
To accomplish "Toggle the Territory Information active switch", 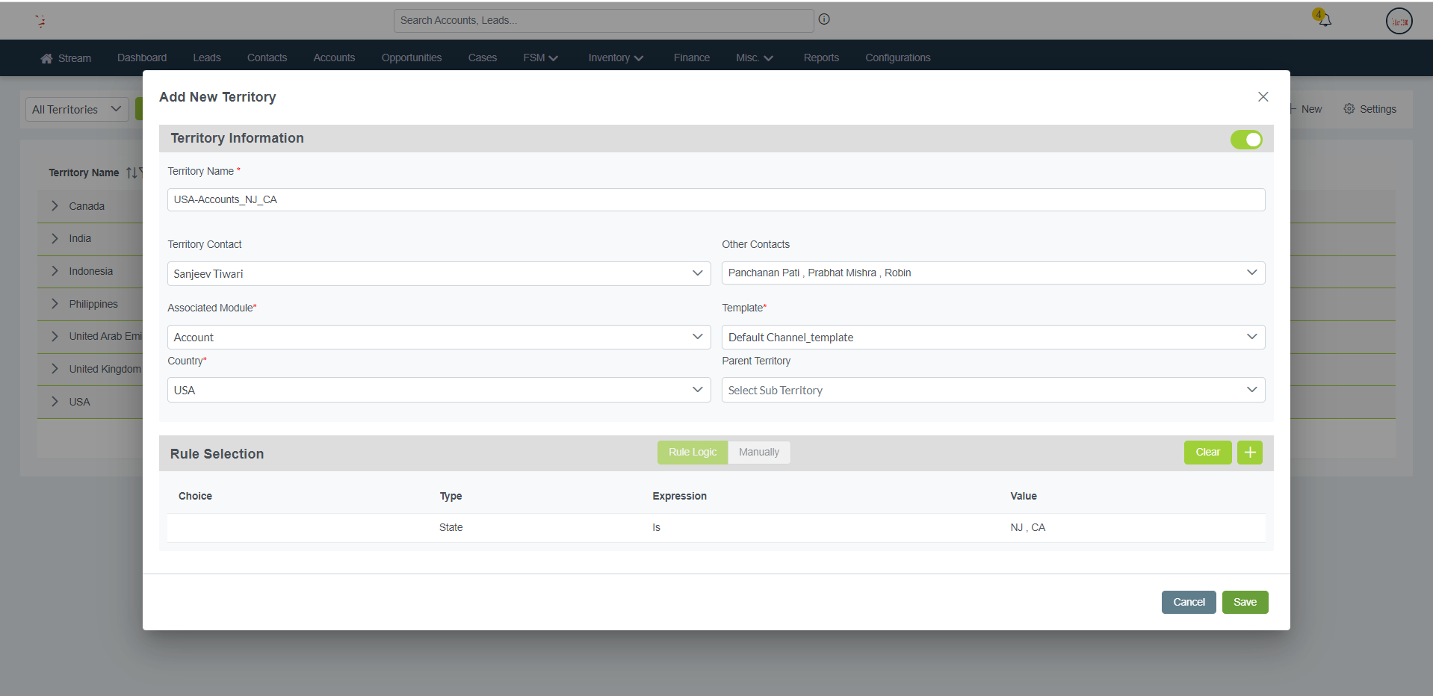I will click(1245, 140).
